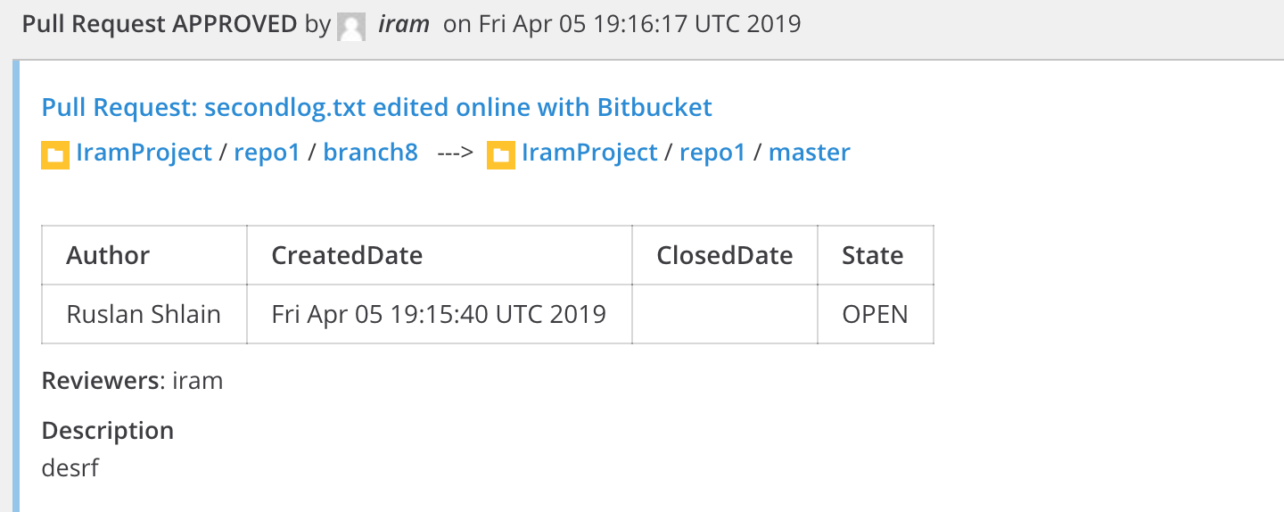Viewport: 1284px width, 512px height.
Task: Open the destination IramProject project link
Action: 589,153
